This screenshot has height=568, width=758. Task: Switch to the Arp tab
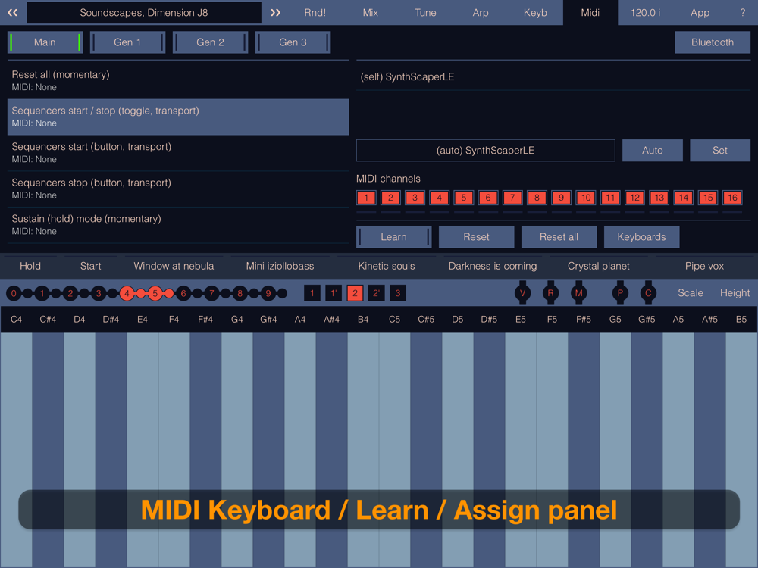click(x=481, y=13)
